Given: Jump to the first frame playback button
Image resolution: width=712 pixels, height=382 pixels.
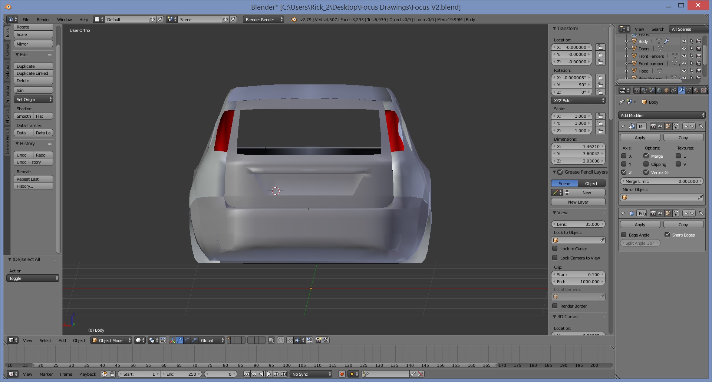Looking at the screenshot, I should click(247, 374).
